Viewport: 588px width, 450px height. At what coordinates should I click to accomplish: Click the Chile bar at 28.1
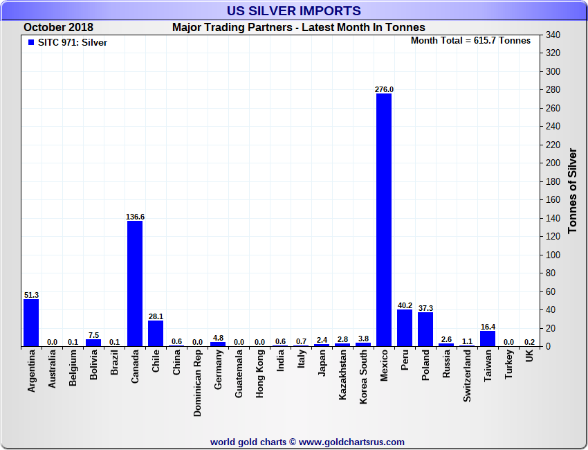pos(156,333)
